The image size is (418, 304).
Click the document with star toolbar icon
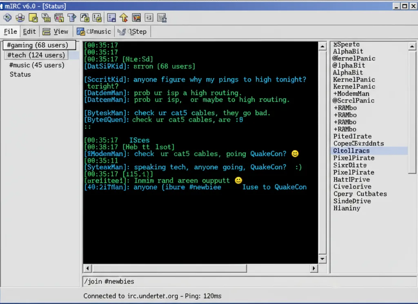pos(162,17)
